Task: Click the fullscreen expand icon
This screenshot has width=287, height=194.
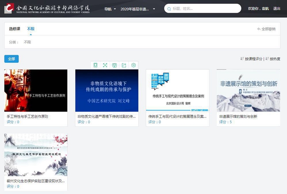Action: pos(105,65)
